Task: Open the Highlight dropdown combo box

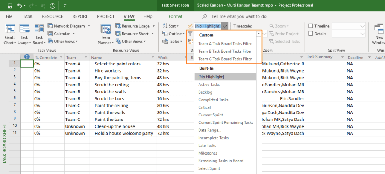Action: pos(211,26)
